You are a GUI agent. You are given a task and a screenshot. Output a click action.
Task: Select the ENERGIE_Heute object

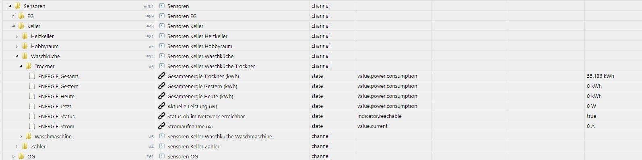pos(56,96)
